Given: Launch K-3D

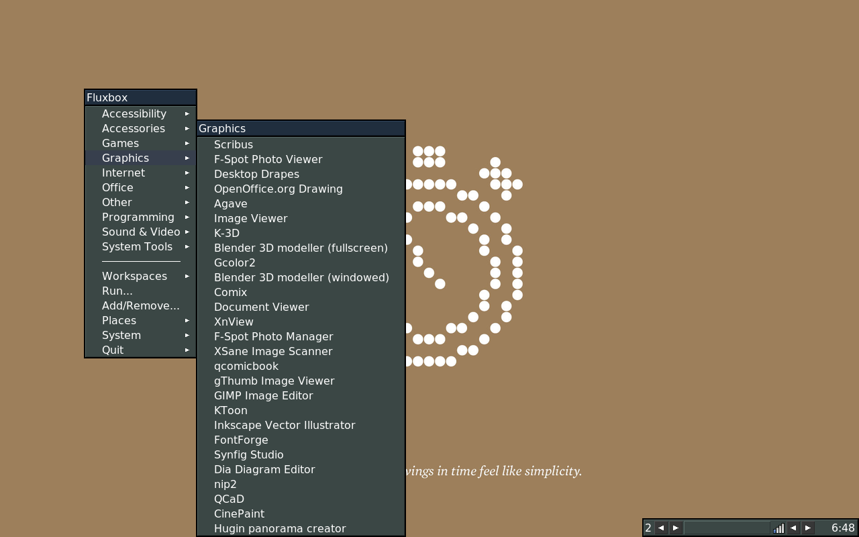Looking at the screenshot, I should point(301,233).
